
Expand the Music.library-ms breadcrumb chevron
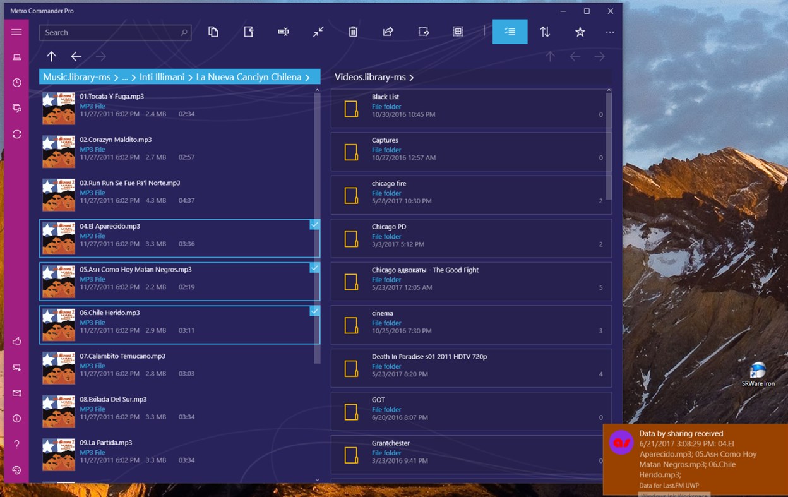pos(116,77)
